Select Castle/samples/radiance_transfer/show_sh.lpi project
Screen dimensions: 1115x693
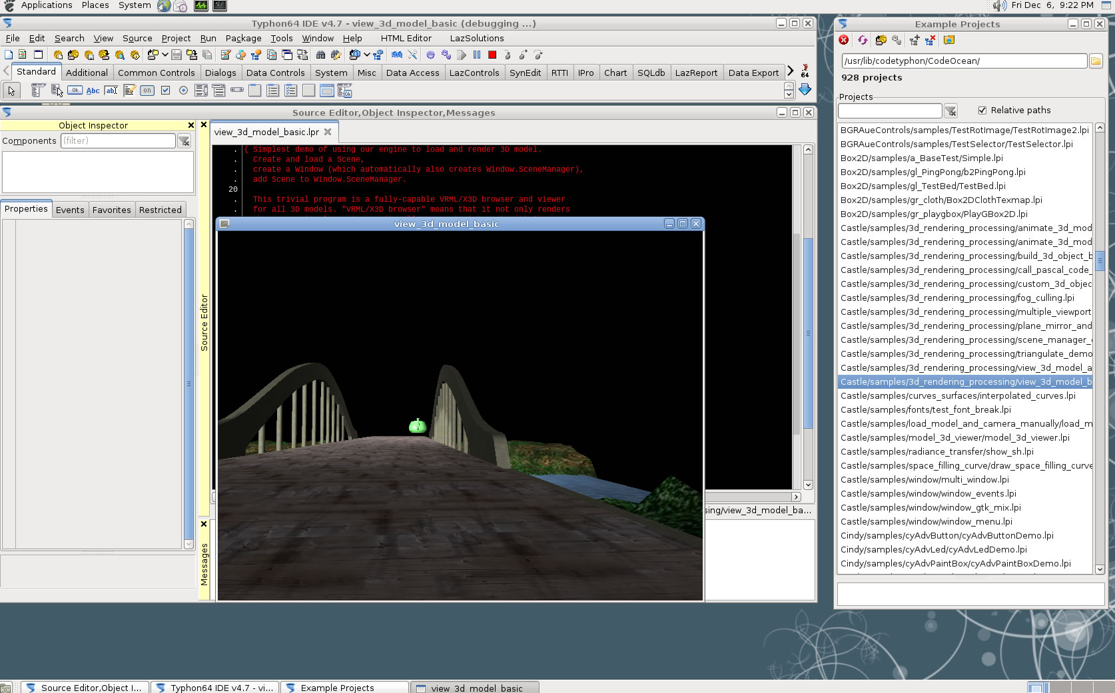[x=965, y=451]
